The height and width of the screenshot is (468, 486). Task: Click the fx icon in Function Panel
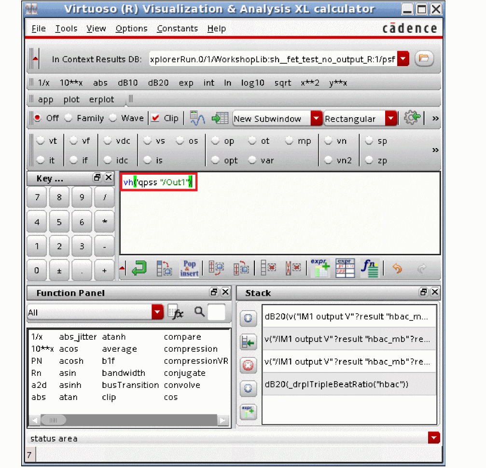point(176,312)
